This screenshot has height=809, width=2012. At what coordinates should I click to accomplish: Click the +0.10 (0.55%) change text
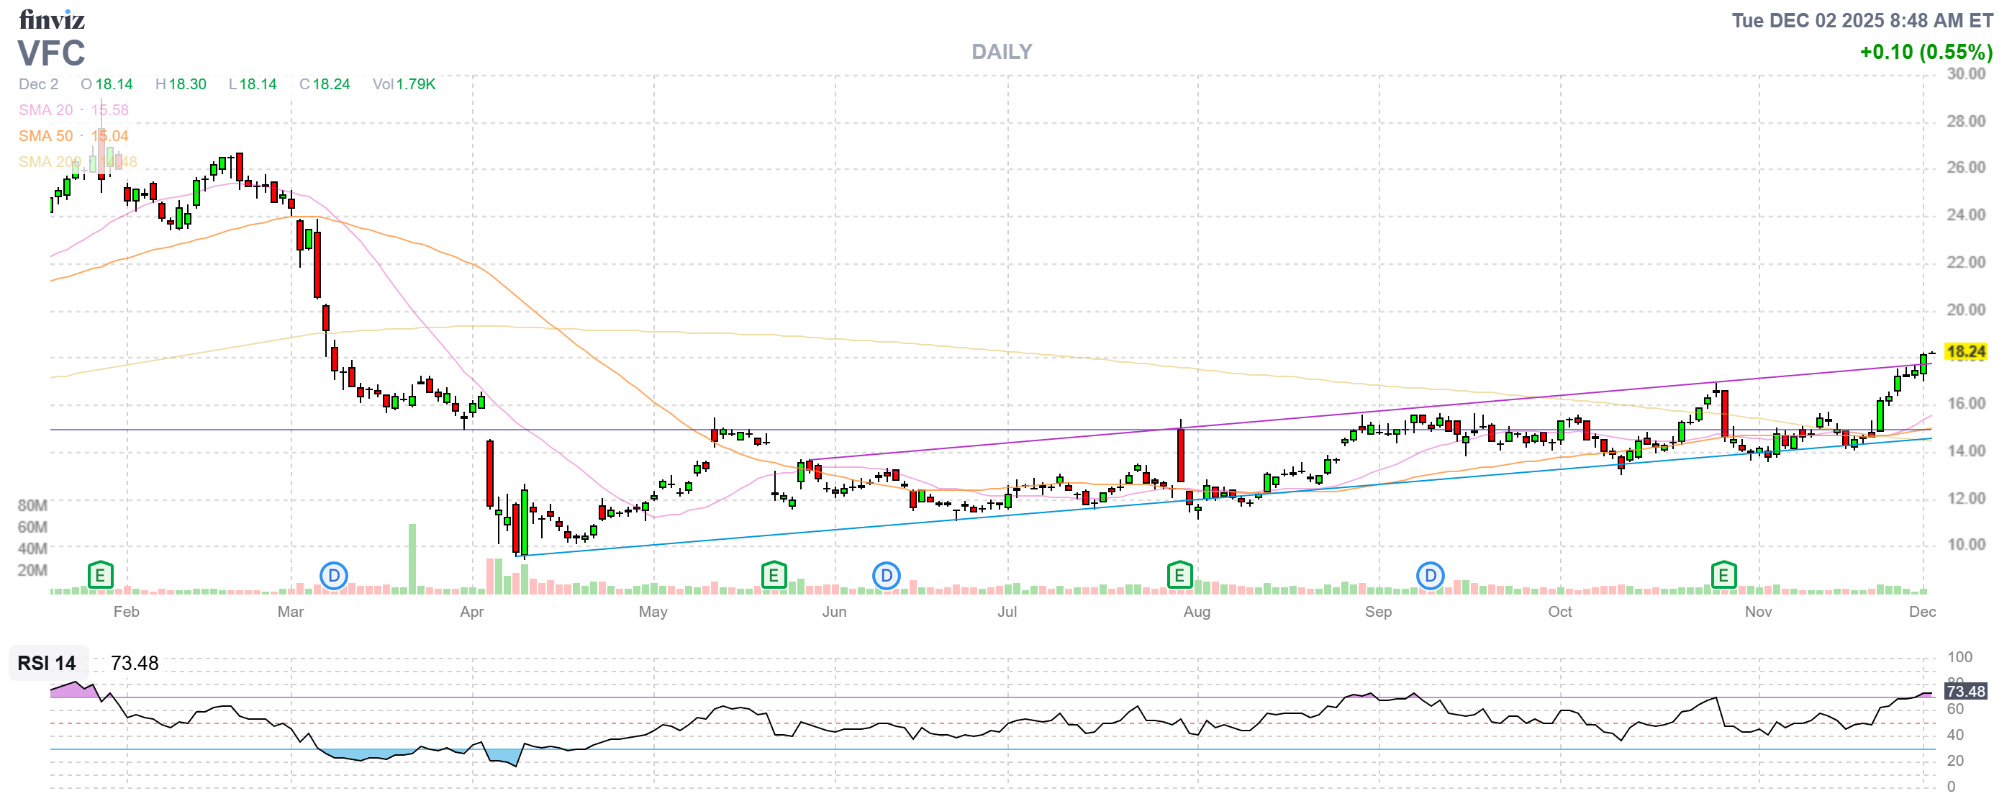pyautogui.click(x=1926, y=53)
